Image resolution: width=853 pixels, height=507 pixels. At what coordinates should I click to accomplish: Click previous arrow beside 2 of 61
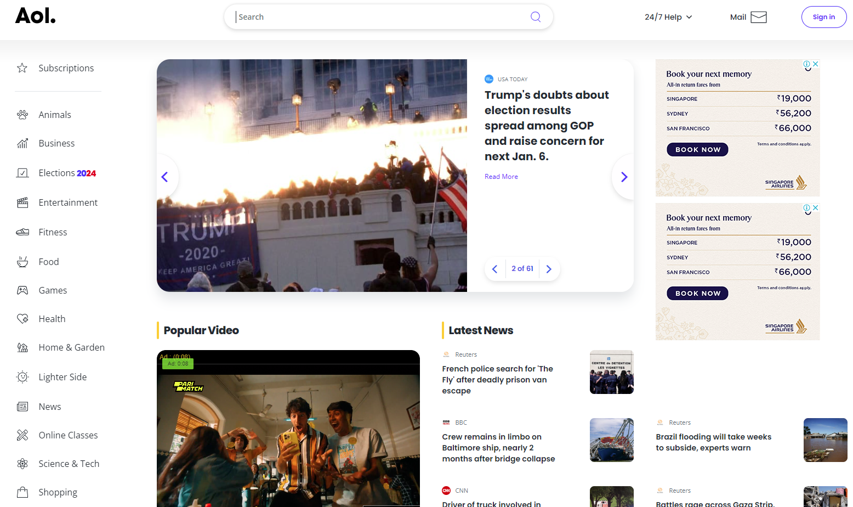click(x=495, y=269)
